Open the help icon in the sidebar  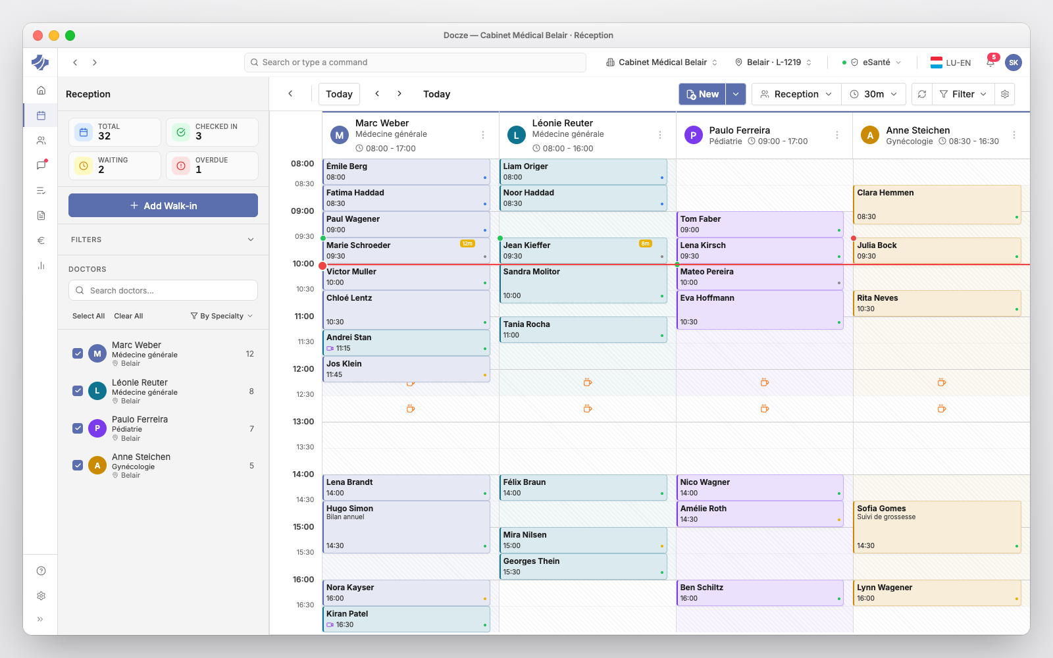pos(41,570)
